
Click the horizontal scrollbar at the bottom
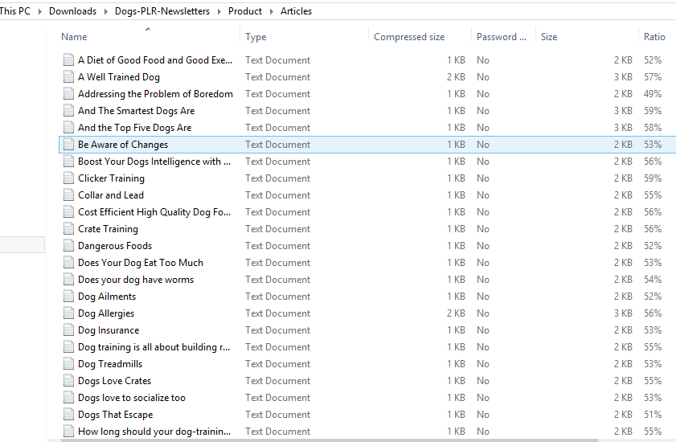pyautogui.click(x=330, y=440)
